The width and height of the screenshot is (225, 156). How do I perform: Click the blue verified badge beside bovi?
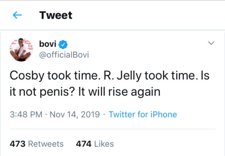click(x=63, y=45)
